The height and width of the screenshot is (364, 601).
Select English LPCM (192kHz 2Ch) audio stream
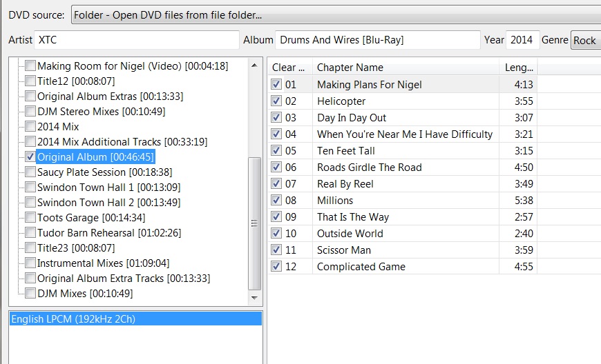coord(135,319)
